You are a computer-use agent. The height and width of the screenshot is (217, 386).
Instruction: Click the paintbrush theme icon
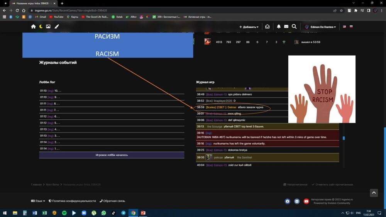[x=56, y=27]
